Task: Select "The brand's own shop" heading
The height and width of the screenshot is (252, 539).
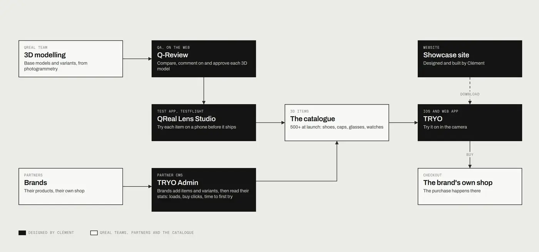Action: coord(458,182)
